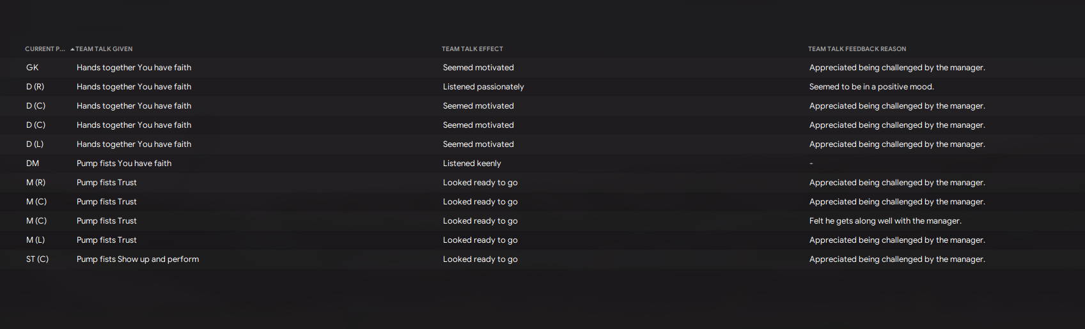This screenshot has height=329, width=1085.
Task: Click "Pump fists Show up and perform" talk
Action: pyautogui.click(x=137, y=259)
